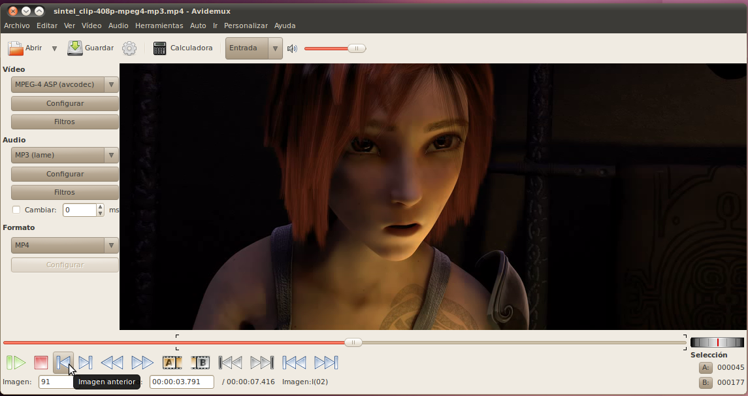Image resolution: width=748 pixels, height=396 pixels.
Task: Open the Audio menu
Action: [118, 25]
